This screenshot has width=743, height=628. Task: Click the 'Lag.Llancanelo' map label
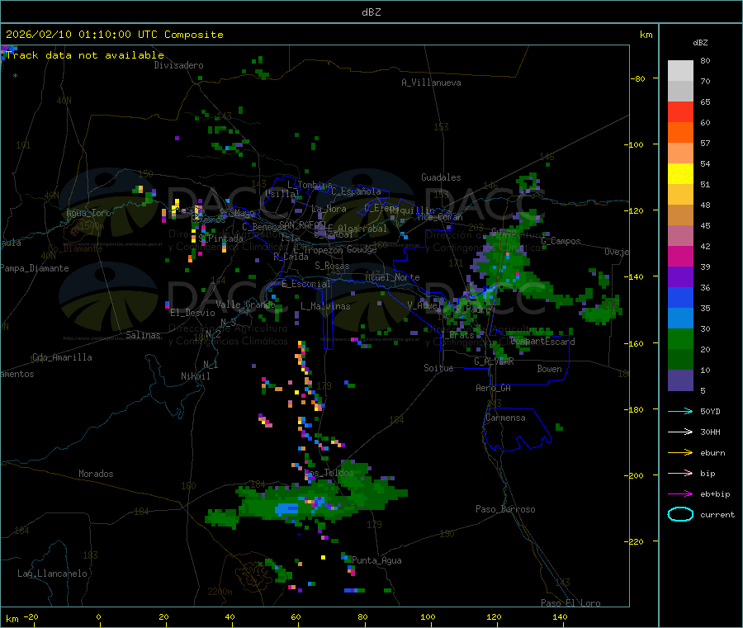pos(52,574)
